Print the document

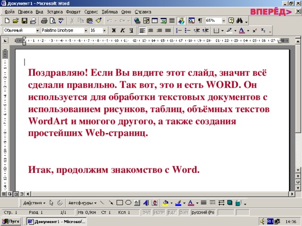tap(44, 21)
